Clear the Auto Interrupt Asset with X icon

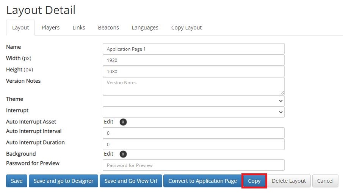pos(123,122)
